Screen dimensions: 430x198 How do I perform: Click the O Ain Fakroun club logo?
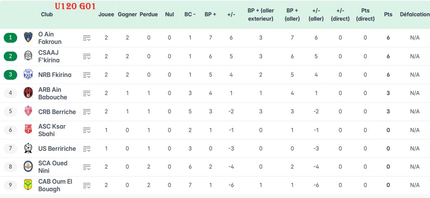[x=28, y=38]
